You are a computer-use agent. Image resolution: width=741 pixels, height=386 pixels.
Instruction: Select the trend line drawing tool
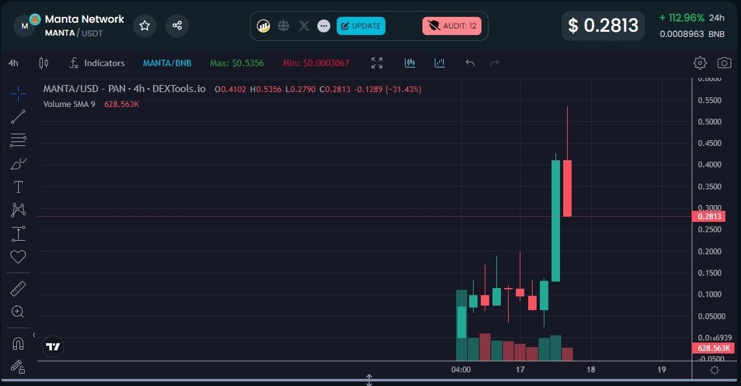(x=18, y=117)
